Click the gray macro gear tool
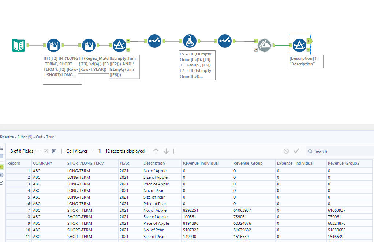This screenshot has width=374, height=242. (x=265, y=45)
